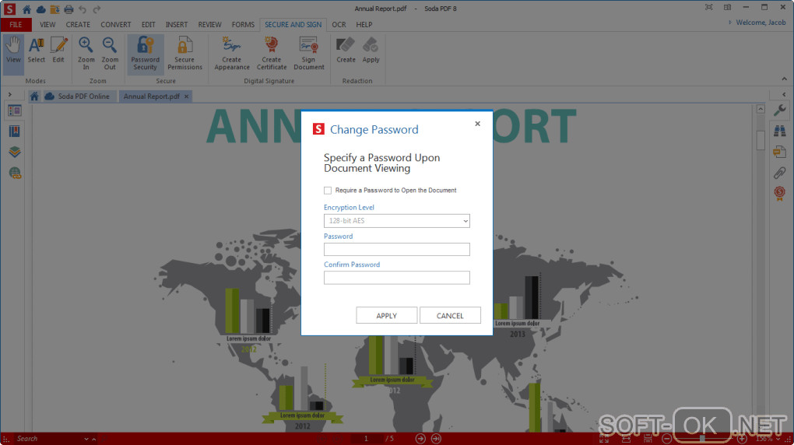Screen dimensions: 794x445
Task: Click Sign Document tool
Action: pos(308,54)
